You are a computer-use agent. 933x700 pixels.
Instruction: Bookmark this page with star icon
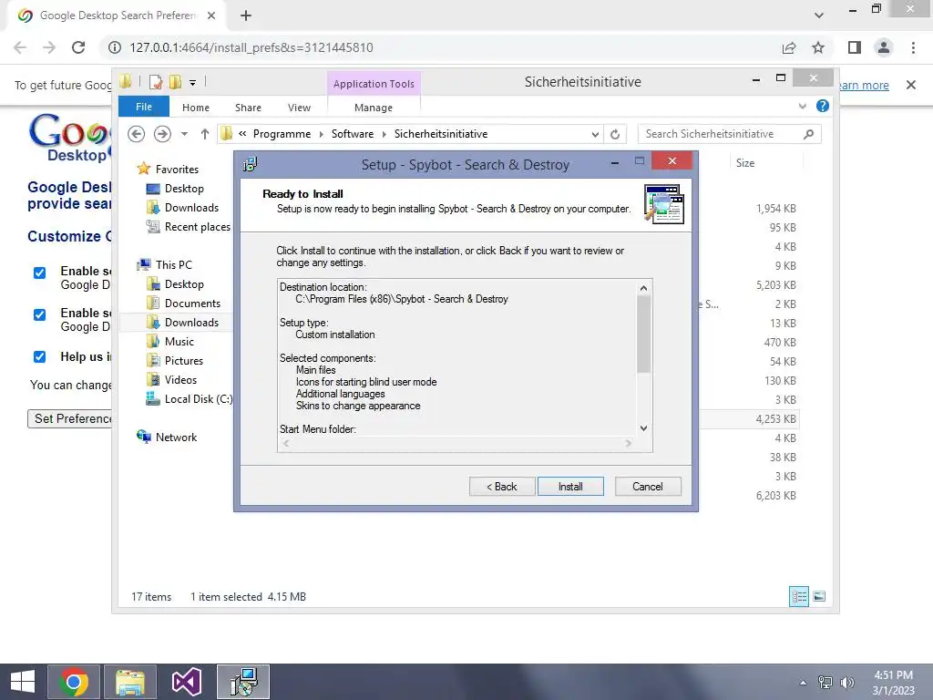point(818,47)
